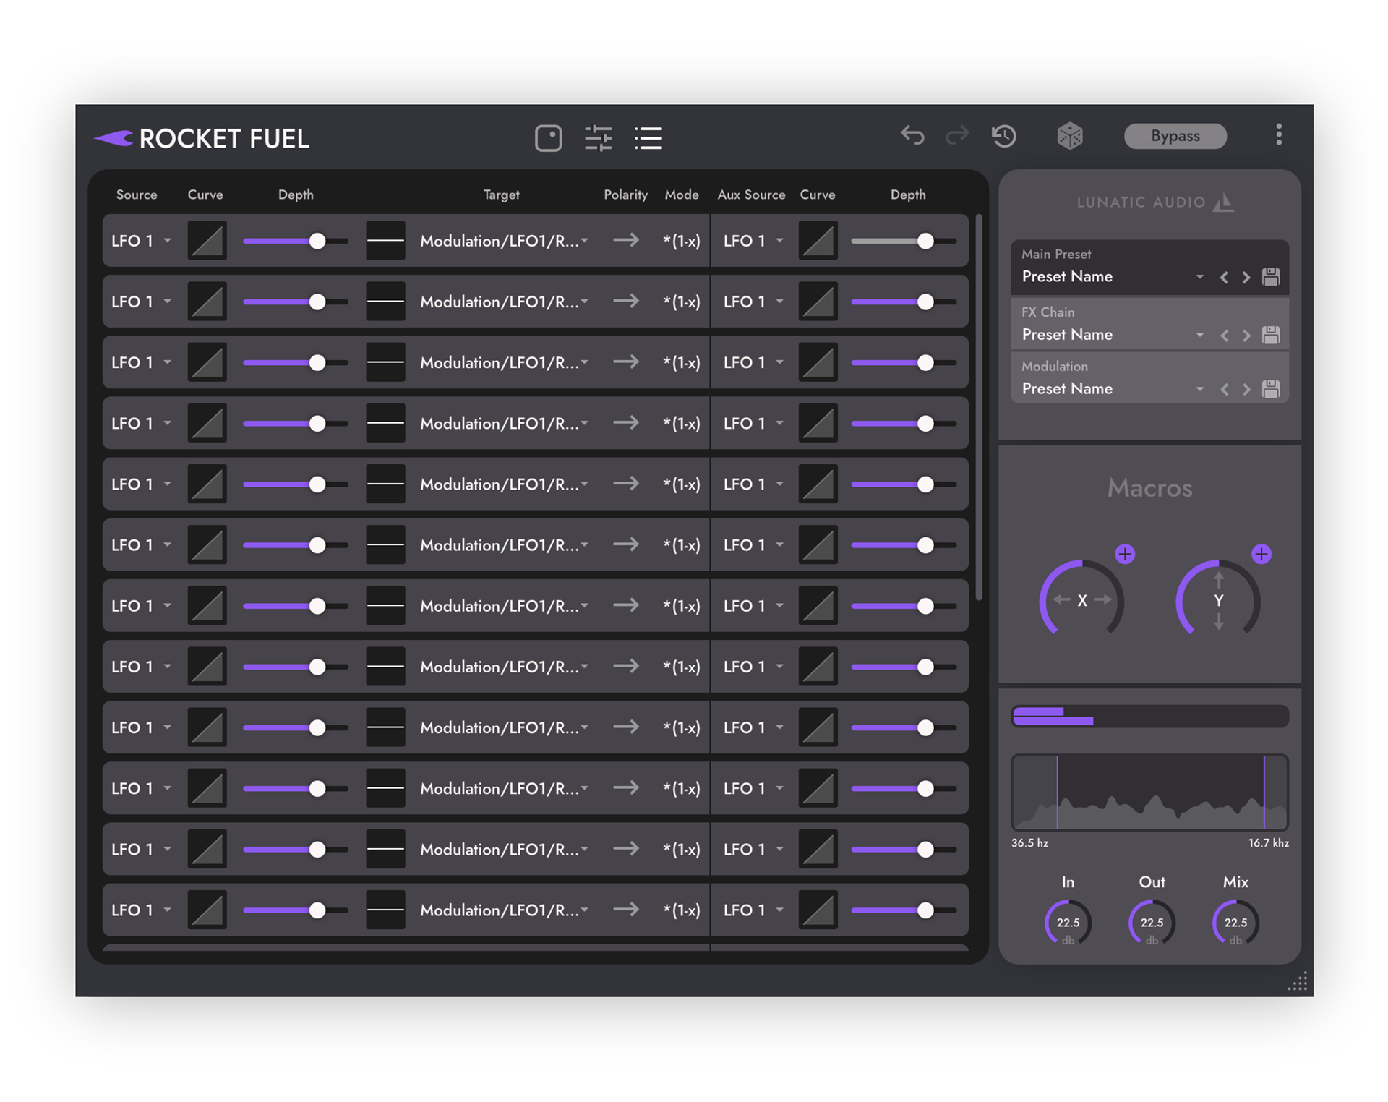Click the undo arrow icon

click(913, 136)
